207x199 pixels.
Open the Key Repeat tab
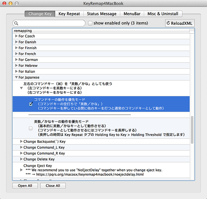tap(69, 14)
